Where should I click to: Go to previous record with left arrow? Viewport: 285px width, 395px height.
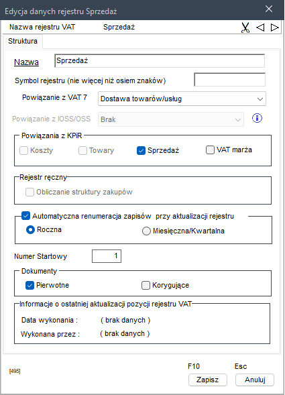tap(260, 27)
